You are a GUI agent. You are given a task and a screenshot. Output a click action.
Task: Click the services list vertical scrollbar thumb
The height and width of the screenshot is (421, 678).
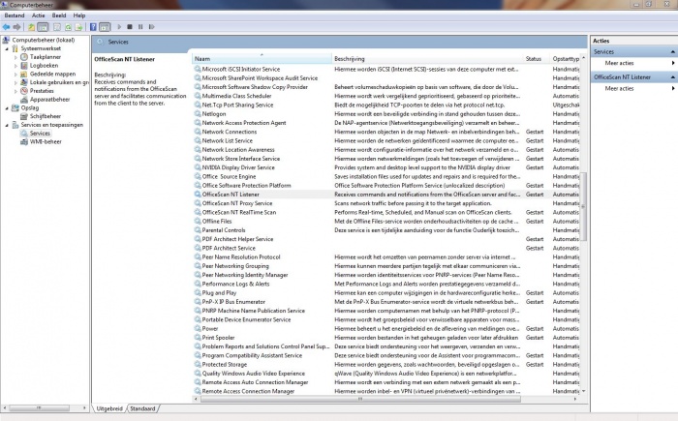(x=583, y=206)
